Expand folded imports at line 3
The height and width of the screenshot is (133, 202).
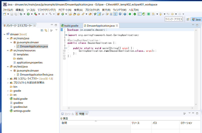tap(66, 35)
